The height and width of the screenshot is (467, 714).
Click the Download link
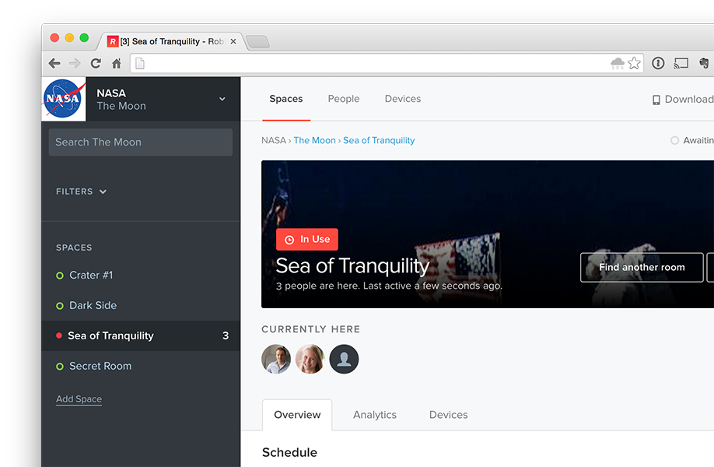(683, 100)
